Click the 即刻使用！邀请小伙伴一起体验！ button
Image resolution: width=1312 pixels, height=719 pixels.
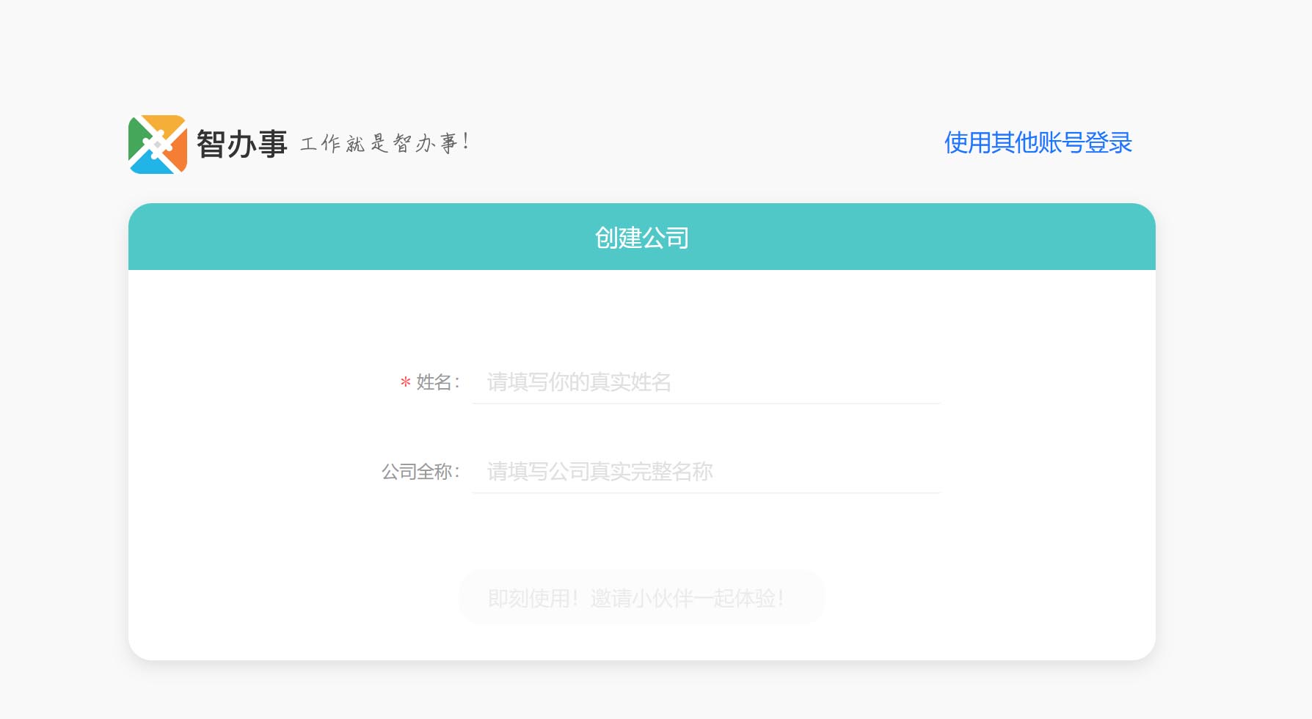click(642, 597)
